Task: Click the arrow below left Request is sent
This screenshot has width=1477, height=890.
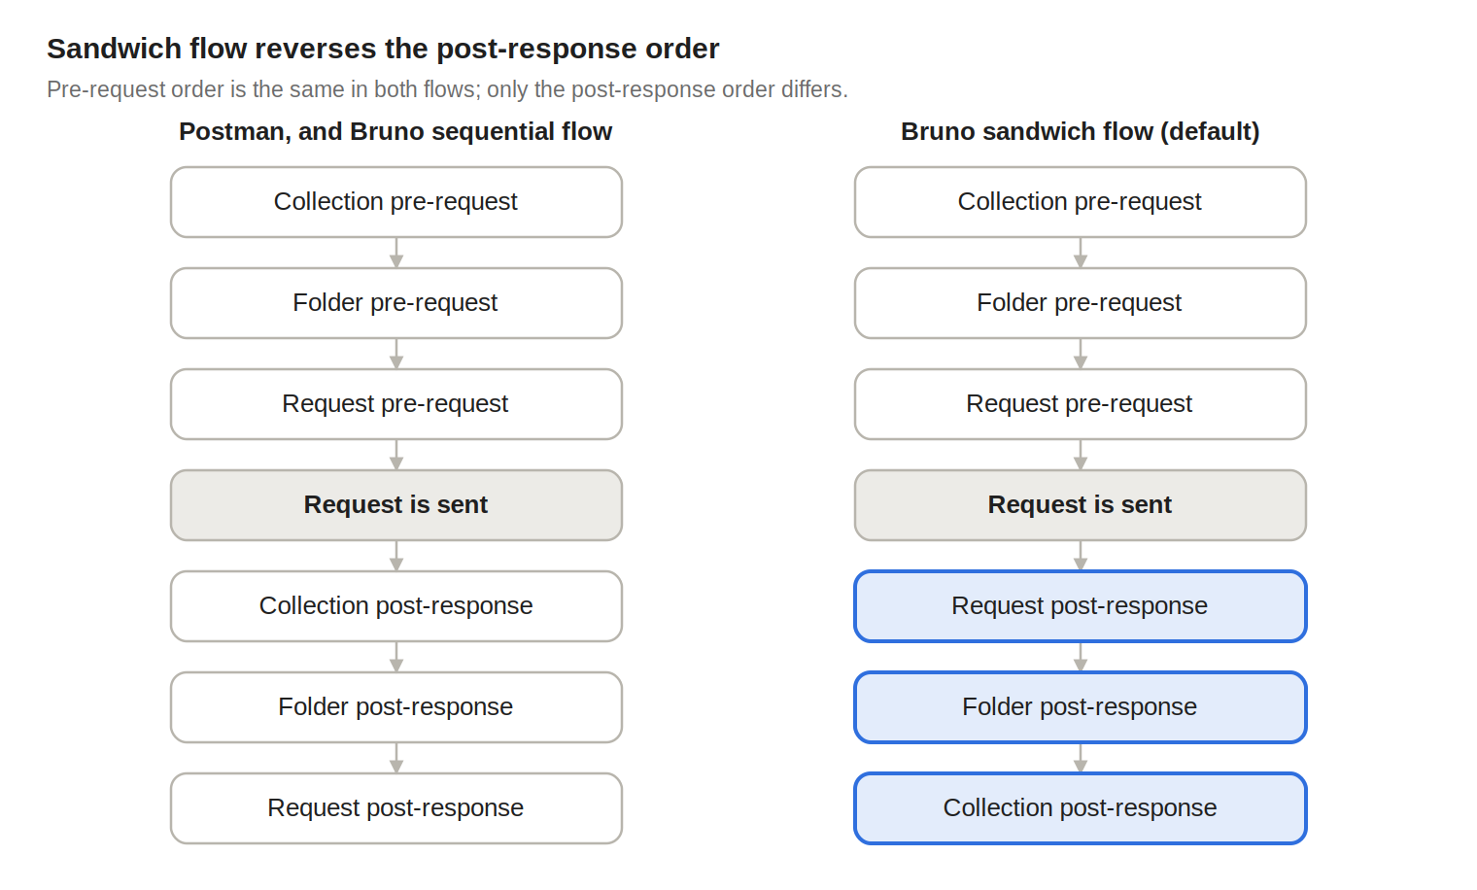Action: pos(396,556)
